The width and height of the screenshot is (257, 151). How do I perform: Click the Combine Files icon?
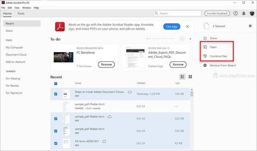click(x=205, y=56)
